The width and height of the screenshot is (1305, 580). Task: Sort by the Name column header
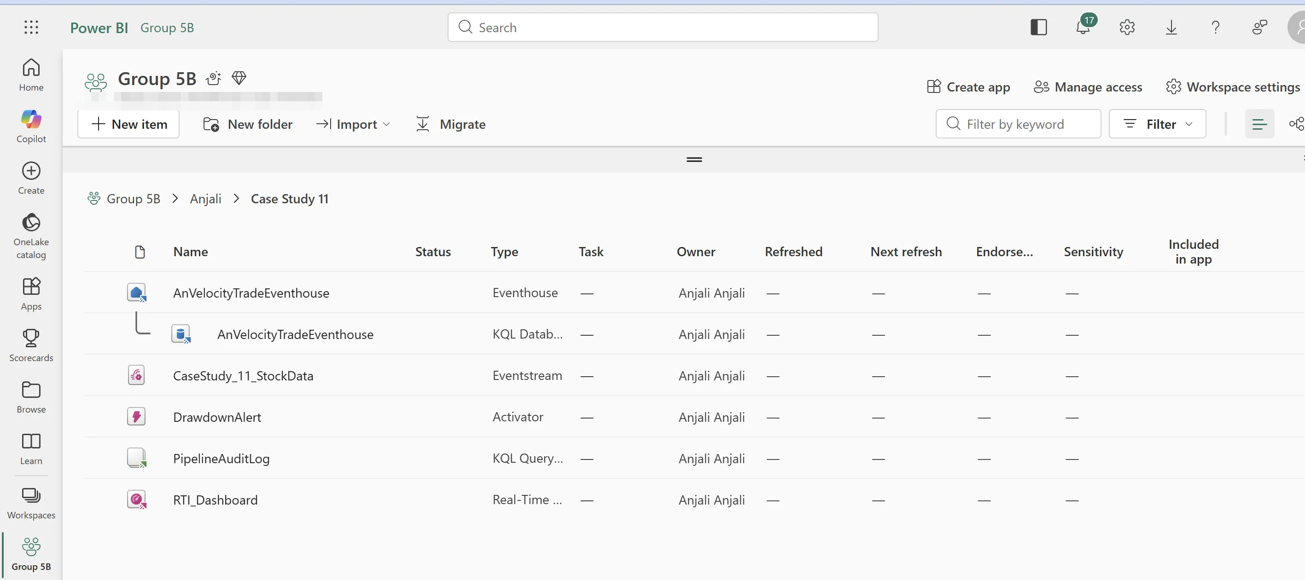coord(191,252)
